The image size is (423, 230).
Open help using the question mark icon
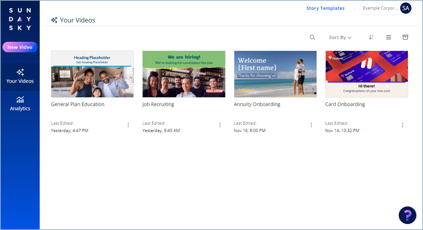(407, 215)
